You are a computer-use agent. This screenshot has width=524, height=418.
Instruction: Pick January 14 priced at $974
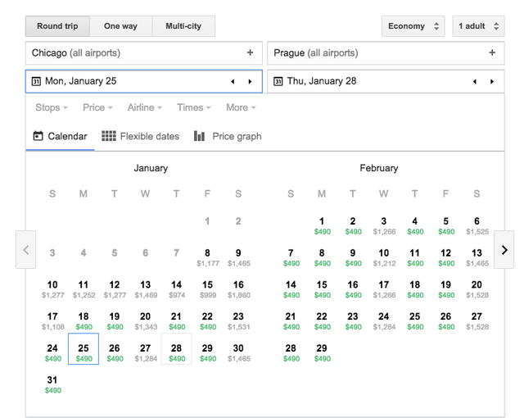tap(176, 289)
